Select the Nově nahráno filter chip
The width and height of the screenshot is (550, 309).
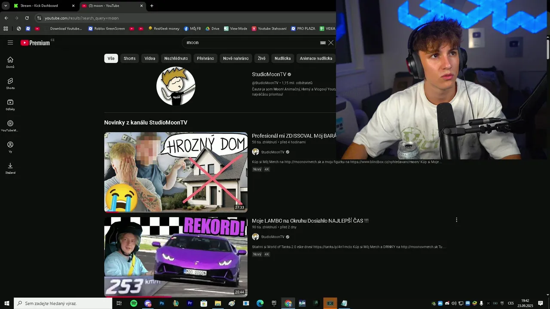pos(236,58)
